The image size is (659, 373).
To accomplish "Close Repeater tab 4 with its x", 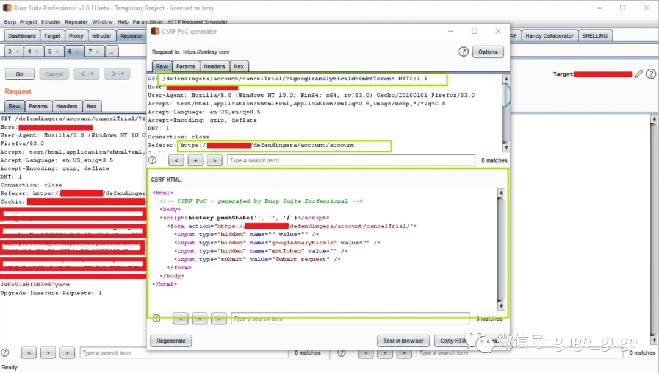I will 37,52.
